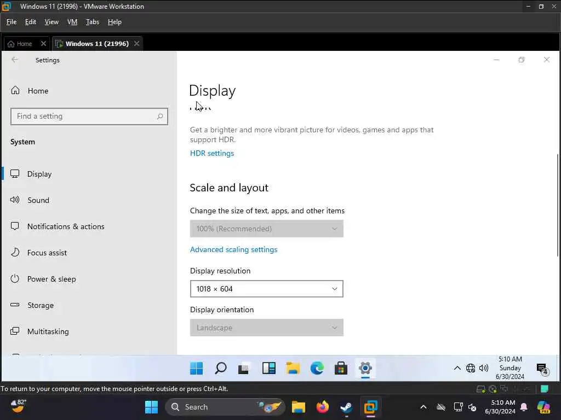Open Widgets in guest taskbar
The height and width of the screenshot is (420, 561).
coord(268,368)
